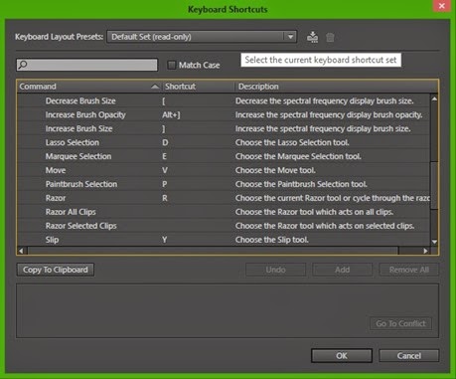Click into the shortcut search field
Screen dimensions: 456x379
[86, 65]
